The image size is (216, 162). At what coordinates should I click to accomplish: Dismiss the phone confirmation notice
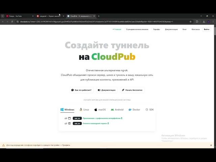(211, 145)
